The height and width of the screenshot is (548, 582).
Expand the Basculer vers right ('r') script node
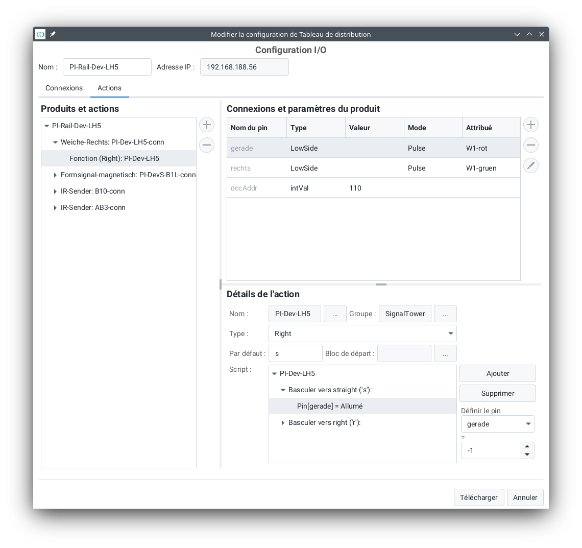click(283, 423)
